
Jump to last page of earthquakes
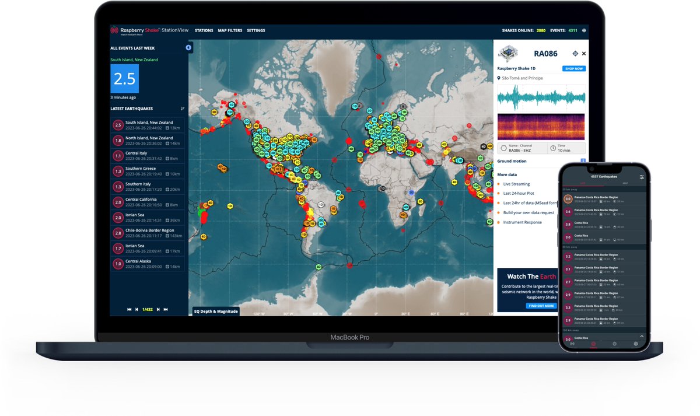pos(166,309)
